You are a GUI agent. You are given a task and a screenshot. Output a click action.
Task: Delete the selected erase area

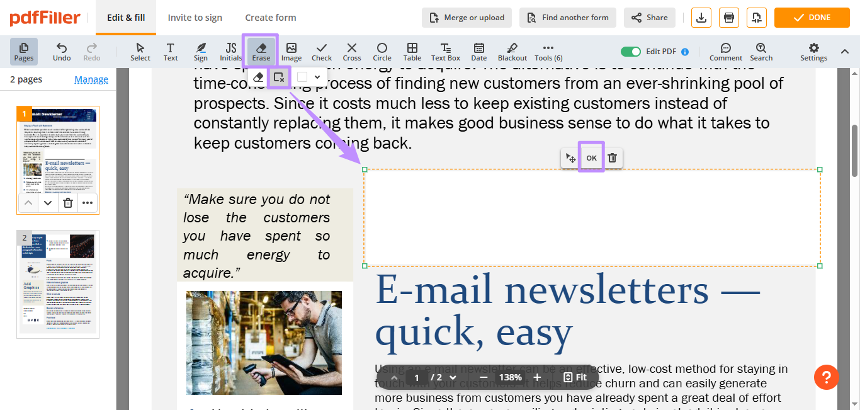(x=613, y=158)
